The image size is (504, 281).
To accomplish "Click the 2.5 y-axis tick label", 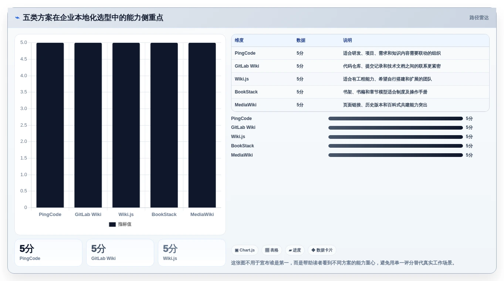I will tap(24, 125).
